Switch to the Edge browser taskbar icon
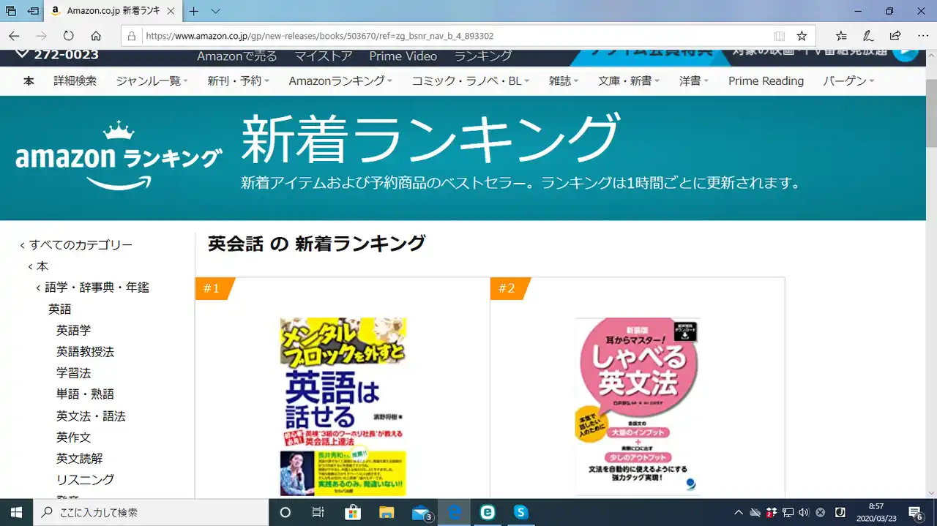This screenshot has height=526, width=937. point(455,512)
